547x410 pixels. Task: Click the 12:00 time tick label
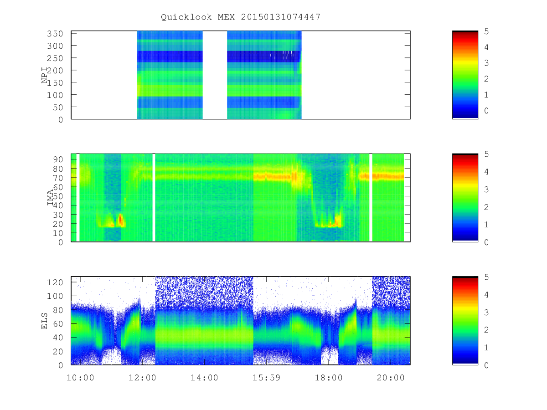(x=142, y=378)
